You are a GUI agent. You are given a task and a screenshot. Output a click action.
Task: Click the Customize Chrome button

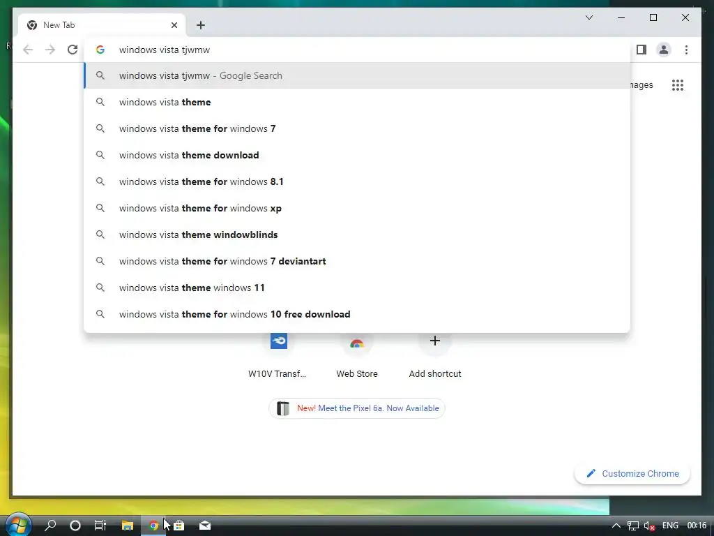tap(632, 474)
